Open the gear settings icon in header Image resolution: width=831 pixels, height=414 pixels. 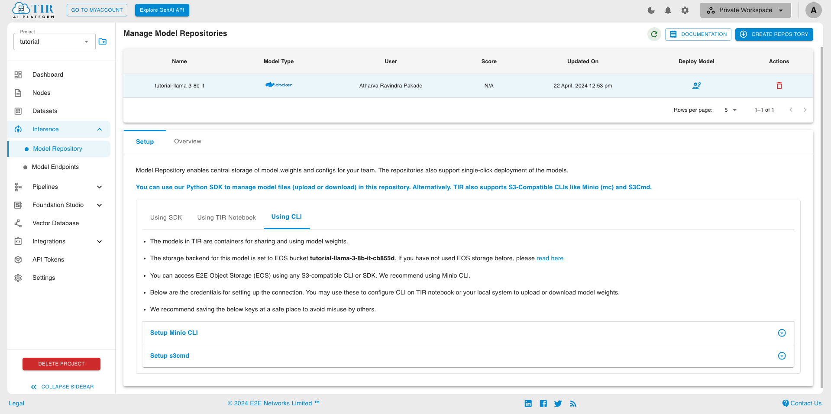click(x=685, y=10)
